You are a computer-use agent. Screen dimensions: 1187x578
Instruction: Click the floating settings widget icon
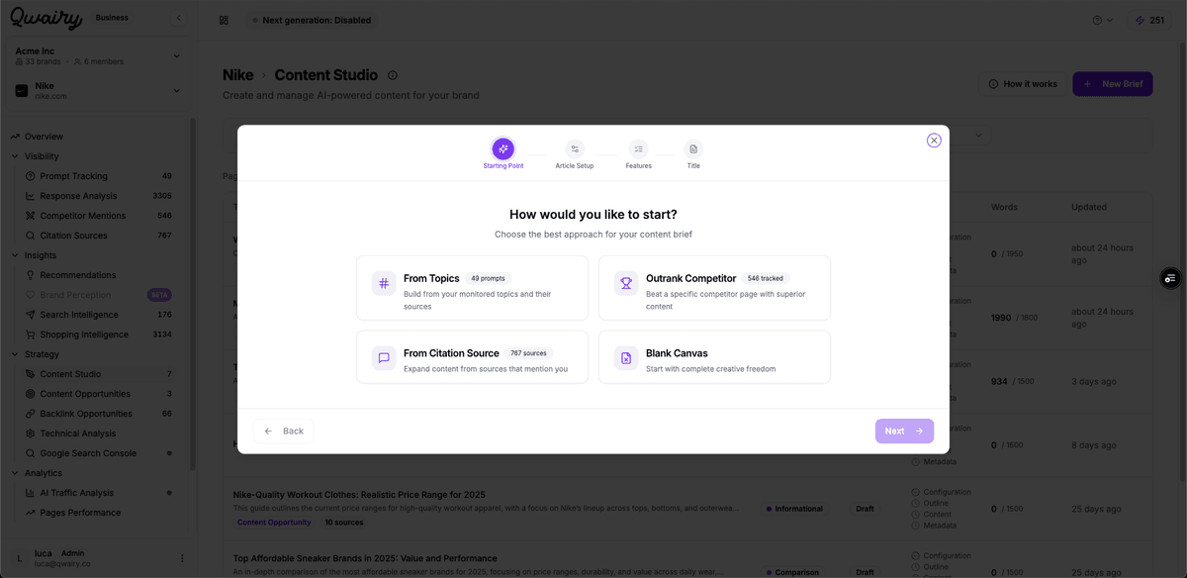tap(1170, 278)
